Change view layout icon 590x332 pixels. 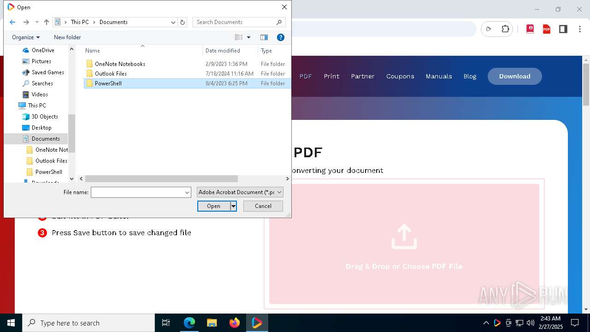coord(239,37)
